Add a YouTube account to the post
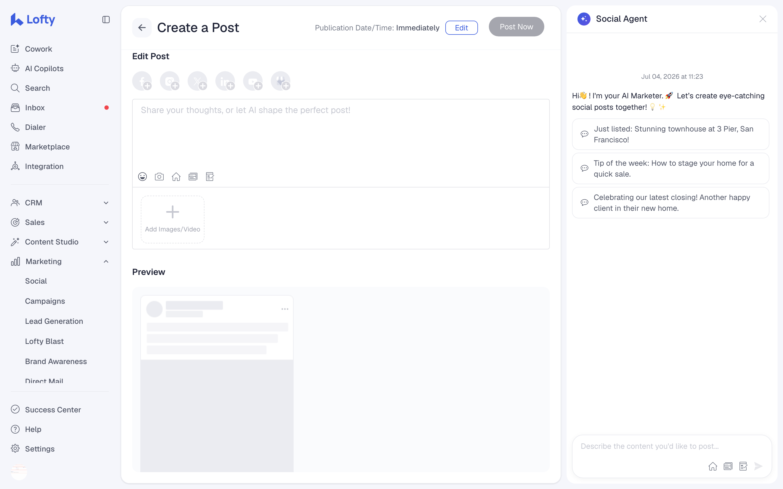The image size is (783, 489). [x=253, y=81]
